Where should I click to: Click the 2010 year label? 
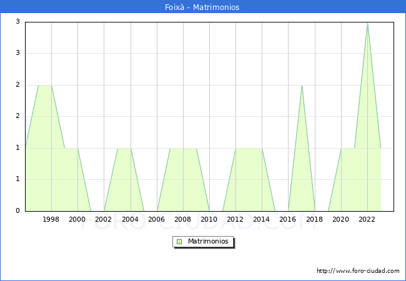tap(209, 219)
